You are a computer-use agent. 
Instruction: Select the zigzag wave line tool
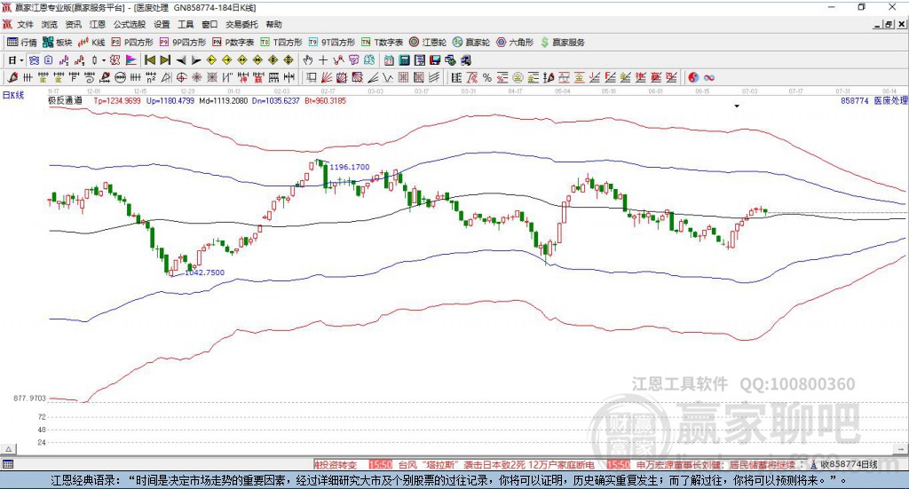point(387,77)
